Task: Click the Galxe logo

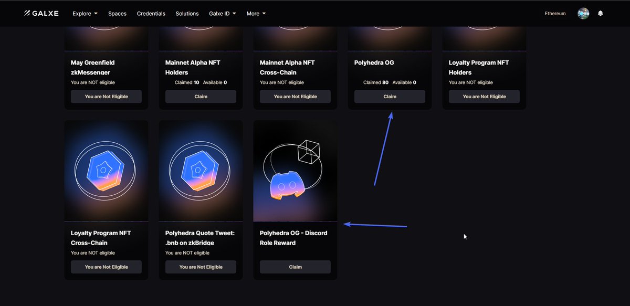Action: coord(40,13)
